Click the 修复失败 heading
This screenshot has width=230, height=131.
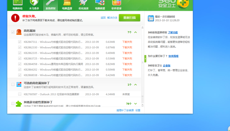30,16
